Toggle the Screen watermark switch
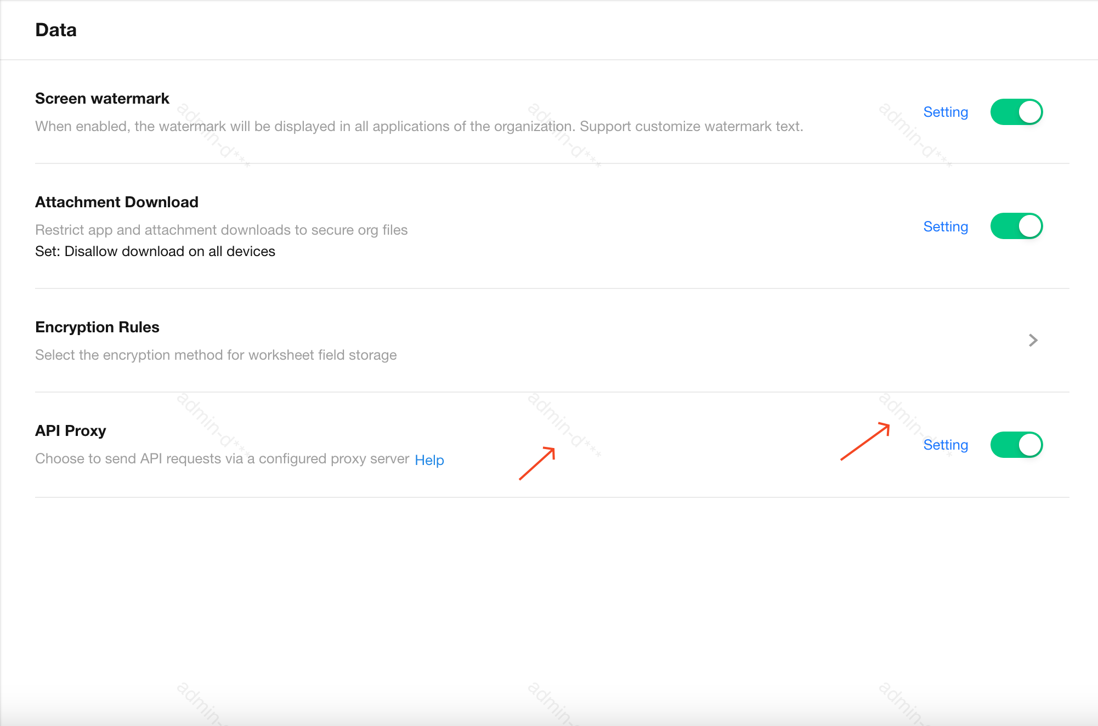Screen dimensions: 1098x726 click(1016, 112)
